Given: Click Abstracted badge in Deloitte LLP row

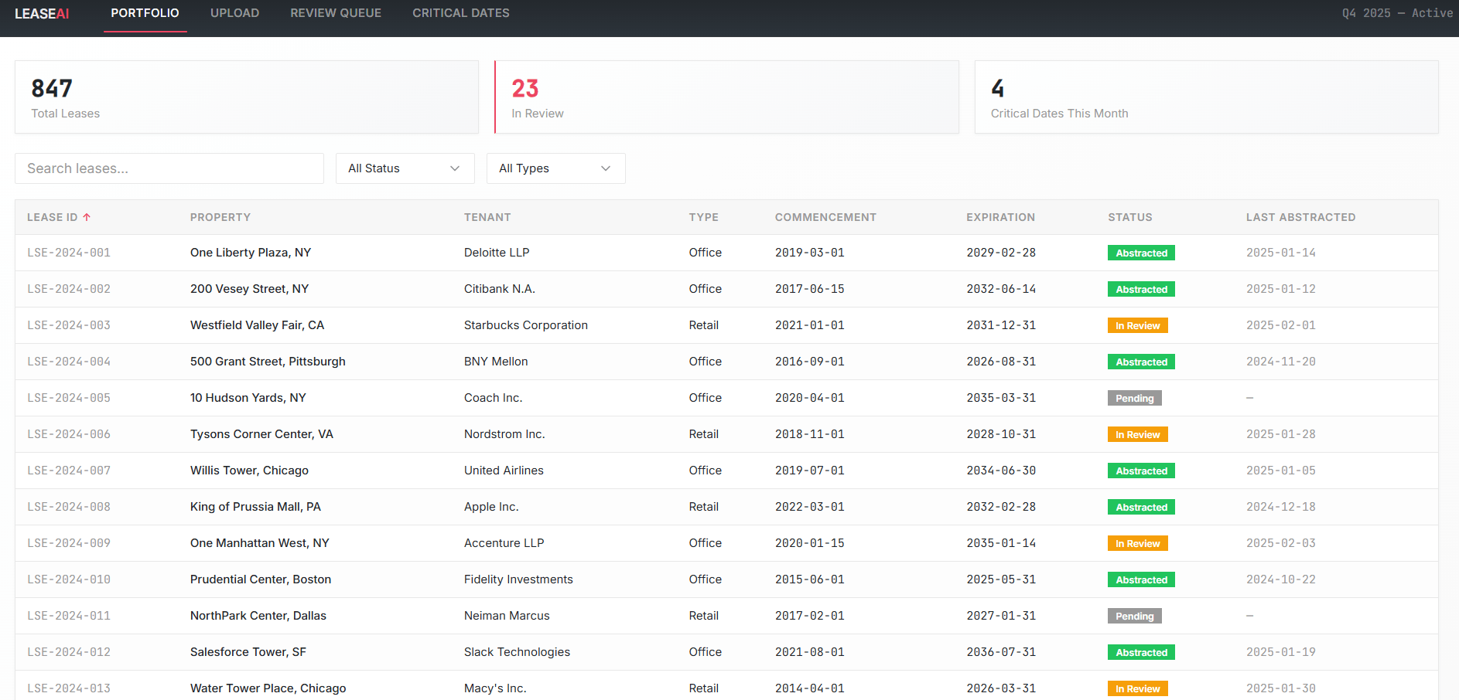Looking at the screenshot, I should 1141,253.
